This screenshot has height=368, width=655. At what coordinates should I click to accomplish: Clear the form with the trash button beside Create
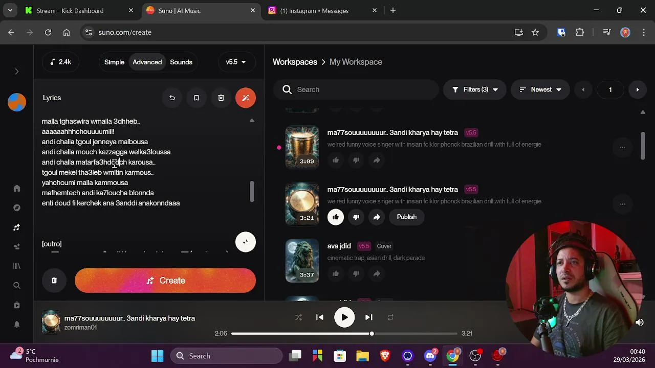(54, 281)
